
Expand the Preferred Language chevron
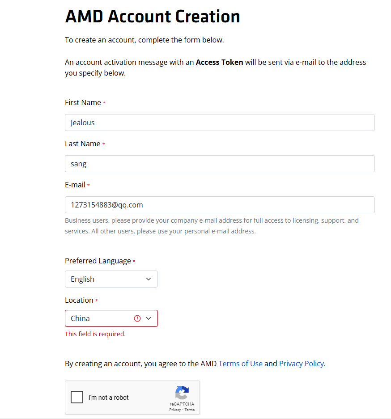coord(149,279)
